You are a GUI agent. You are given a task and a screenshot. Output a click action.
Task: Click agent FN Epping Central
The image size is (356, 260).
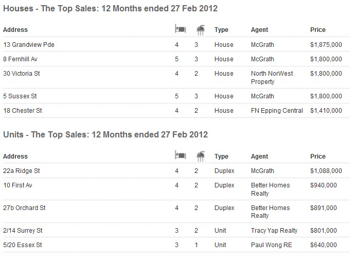click(277, 111)
